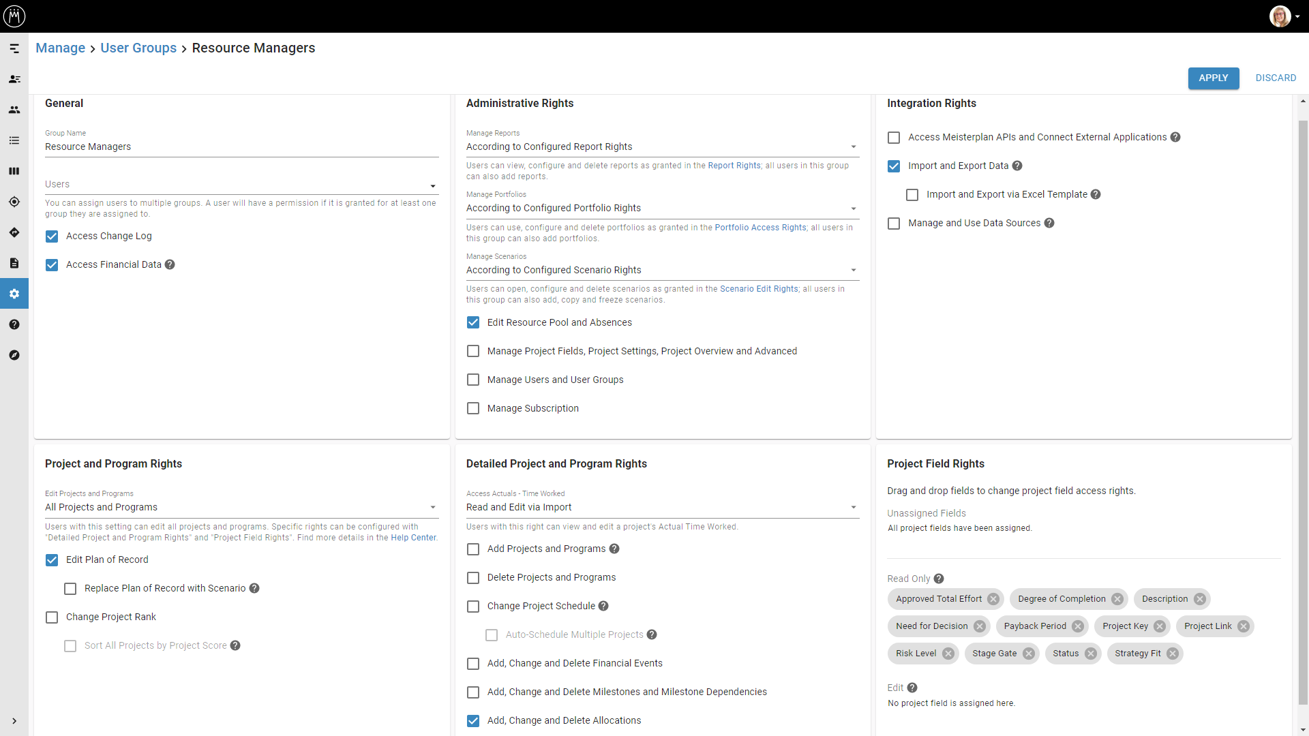This screenshot has height=736, width=1309.
Task: Open the document reports sidebar icon
Action: click(x=14, y=263)
